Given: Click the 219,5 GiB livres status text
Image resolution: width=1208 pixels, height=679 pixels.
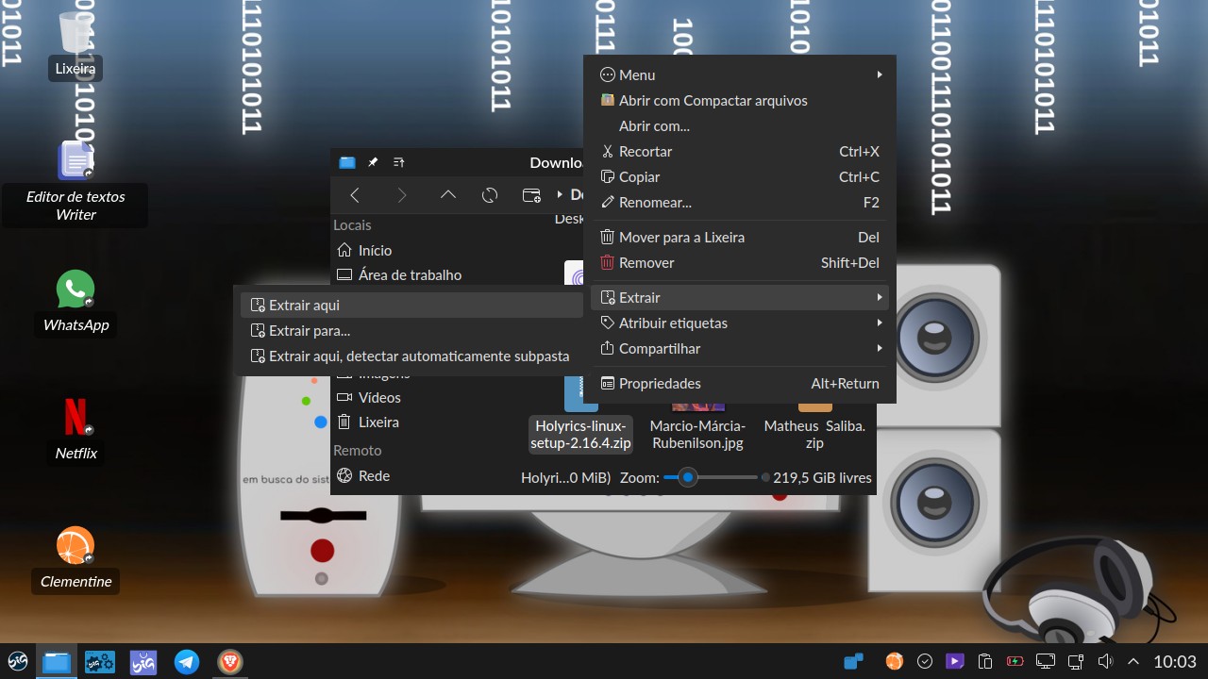Looking at the screenshot, I should (822, 477).
